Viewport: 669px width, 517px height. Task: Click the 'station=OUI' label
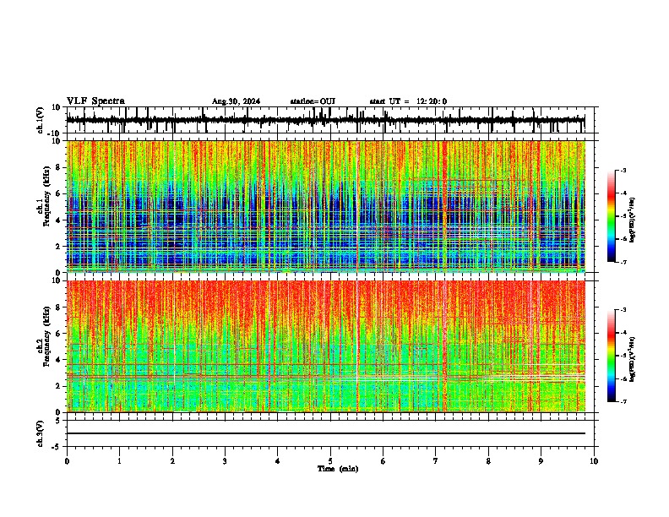313,101
